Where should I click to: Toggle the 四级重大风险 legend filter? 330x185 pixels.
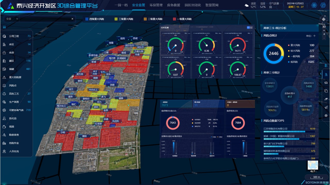[x=95, y=19]
